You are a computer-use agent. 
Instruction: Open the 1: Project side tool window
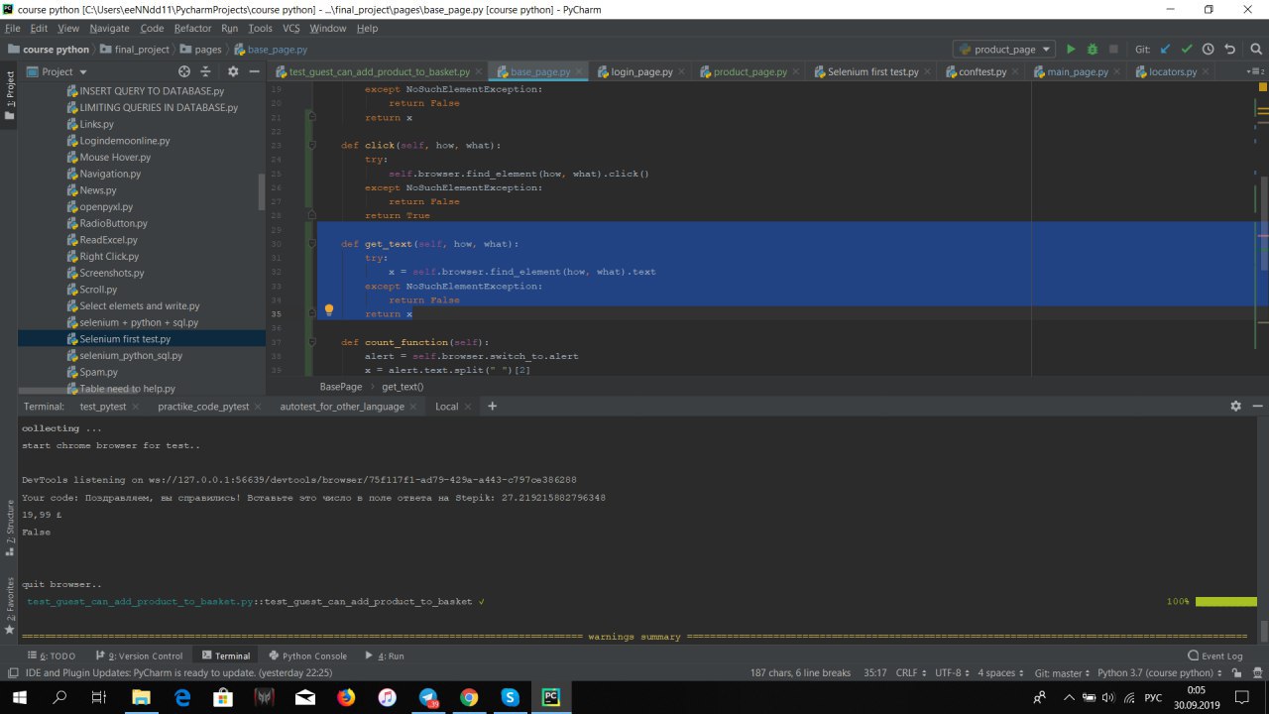(x=10, y=95)
